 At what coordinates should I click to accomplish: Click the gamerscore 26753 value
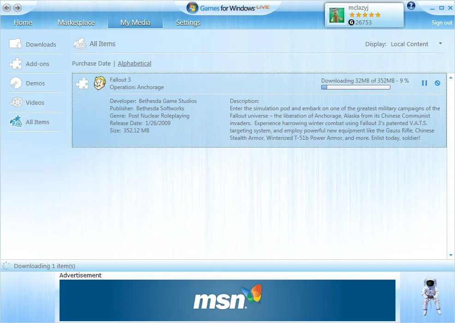pyautogui.click(x=363, y=22)
